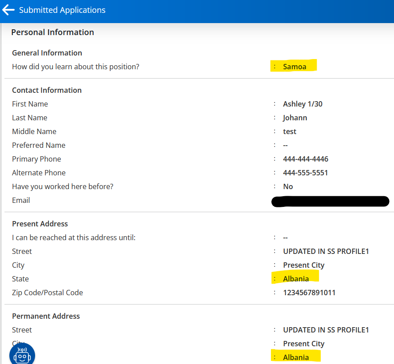This screenshot has width=394, height=364.
Task: Click the redacted Email value bar
Action: 330,202
